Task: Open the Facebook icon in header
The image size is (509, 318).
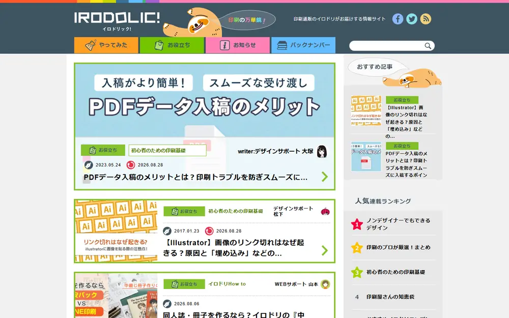Action: click(x=398, y=19)
